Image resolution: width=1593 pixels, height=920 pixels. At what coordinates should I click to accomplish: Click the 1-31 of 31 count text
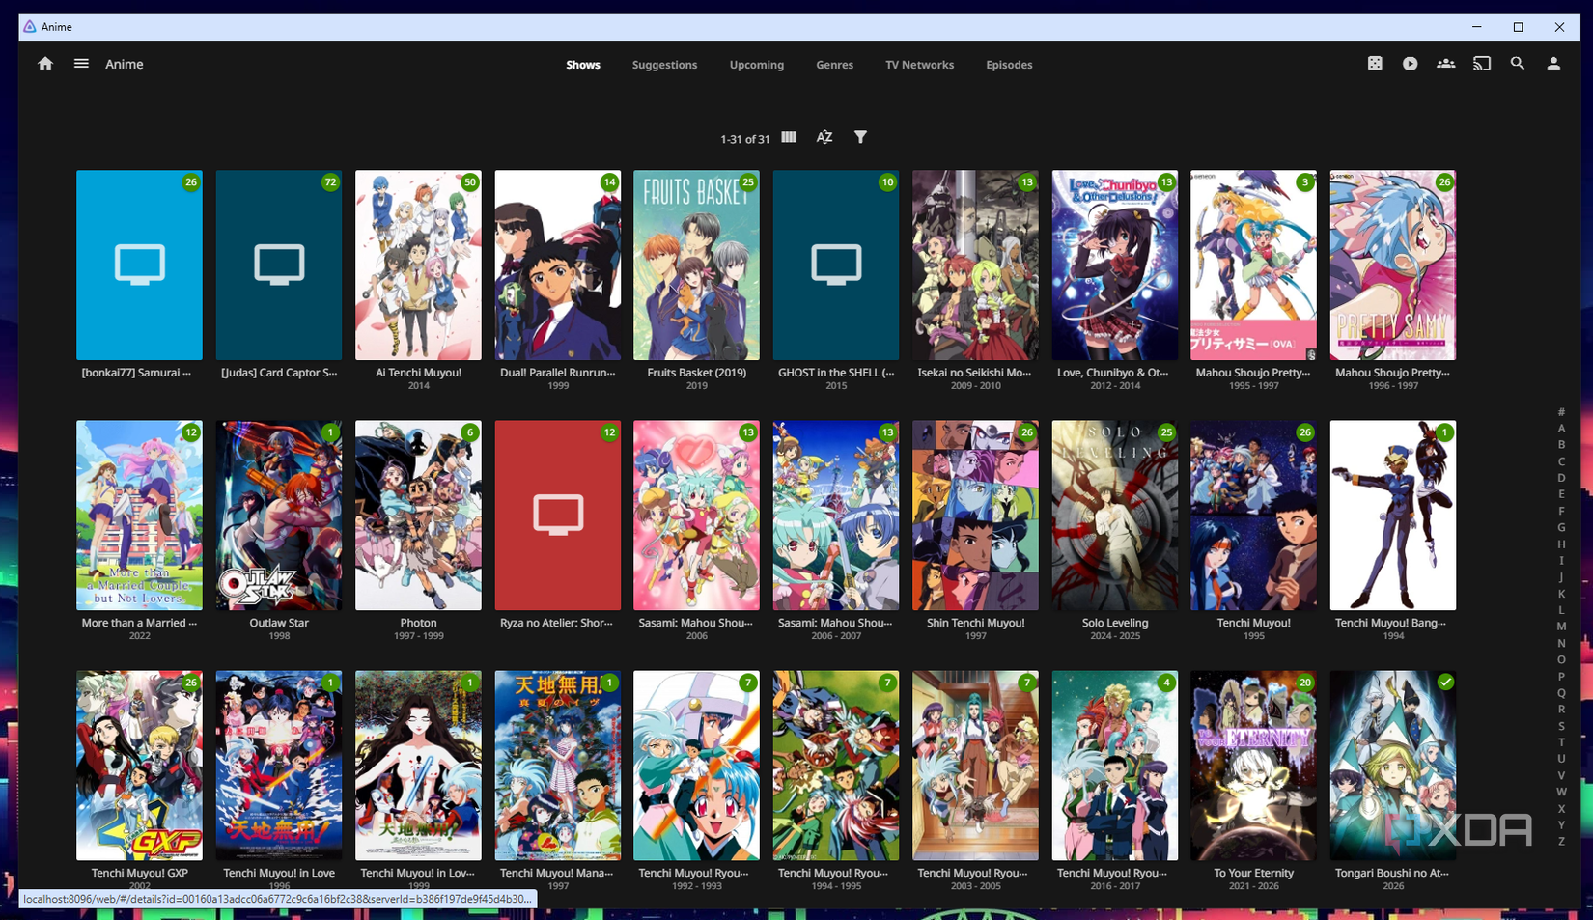744,139
